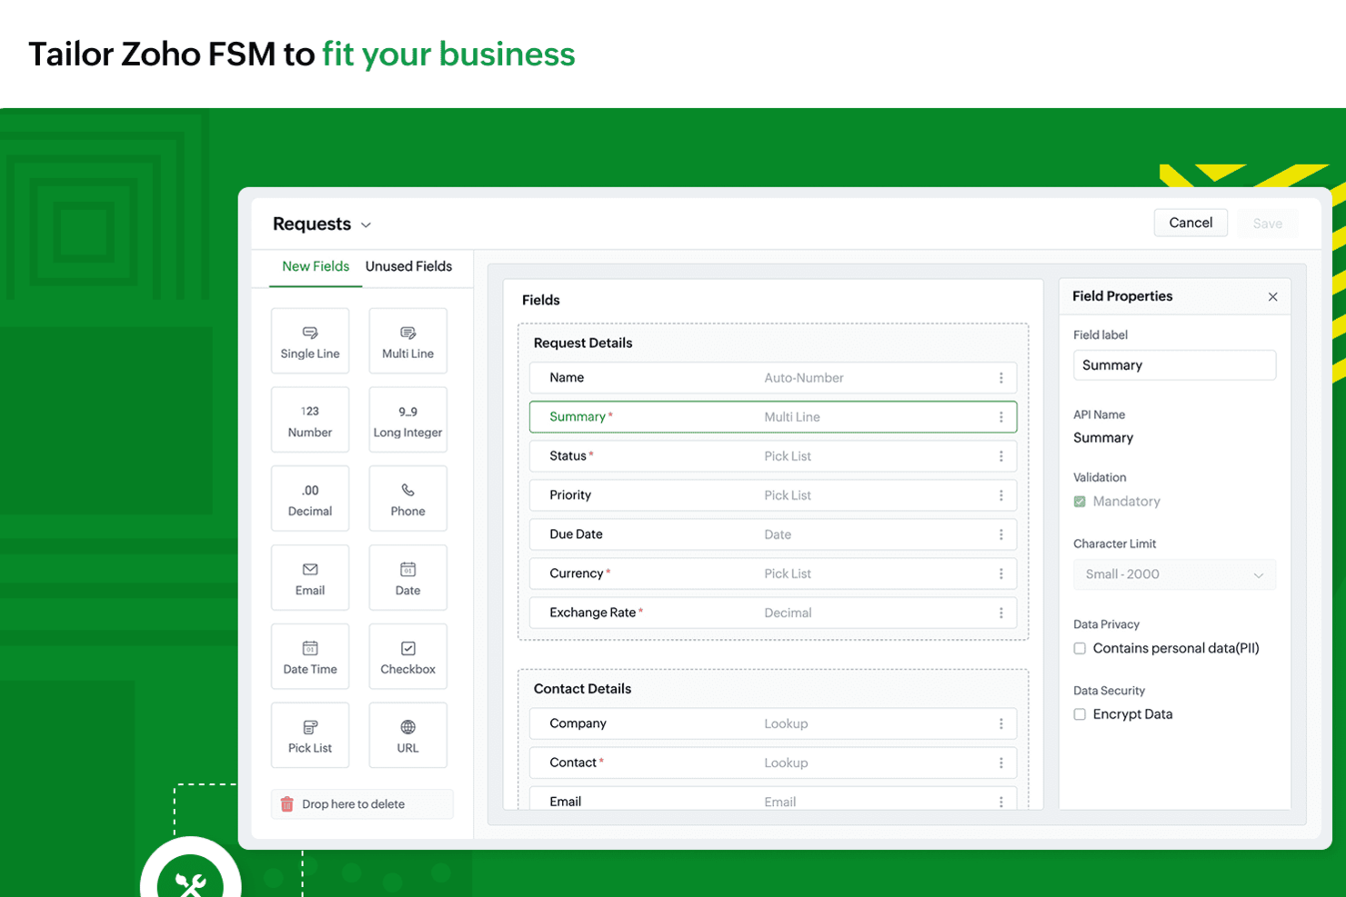This screenshot has width=1346, height=897.
Task: Click the delete trash icon
Action: (x=286, y=803)
